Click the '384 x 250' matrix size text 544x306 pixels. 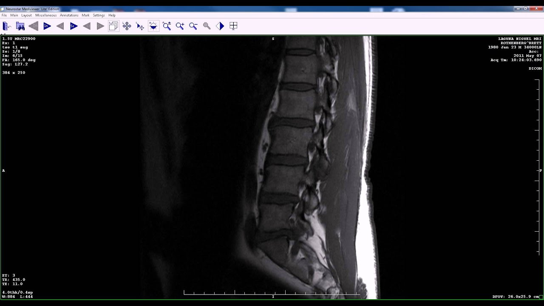[14, 73]
